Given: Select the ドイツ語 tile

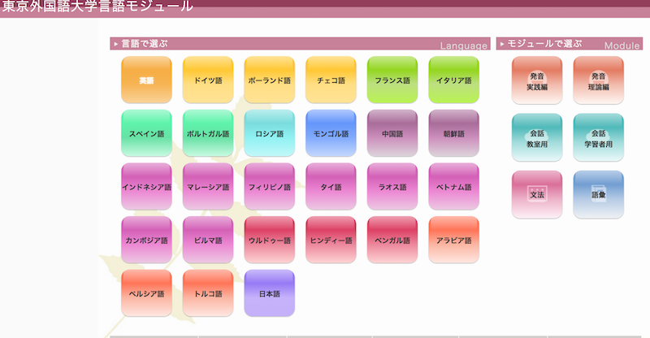Looking at the screenshot, I should 208,80.
